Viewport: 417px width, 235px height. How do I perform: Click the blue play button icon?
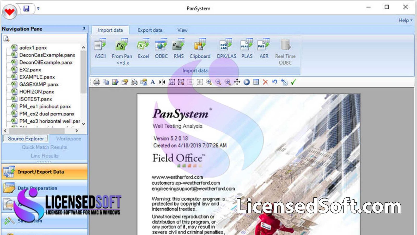click(x=247, y=82)
